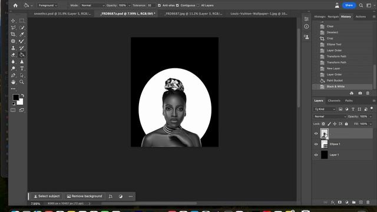
Task: Select the Paint Bucket tool in toolbox
Action: tap(22, 55)
